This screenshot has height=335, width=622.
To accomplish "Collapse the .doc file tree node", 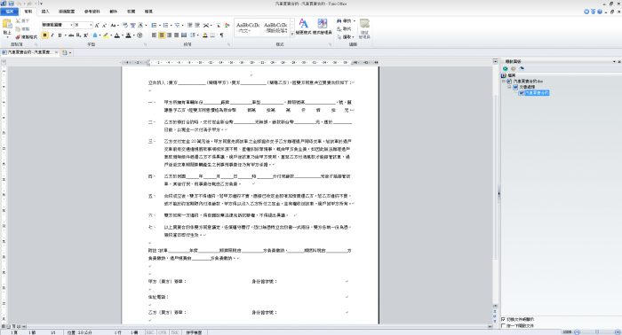I will (x=504, y=81).
